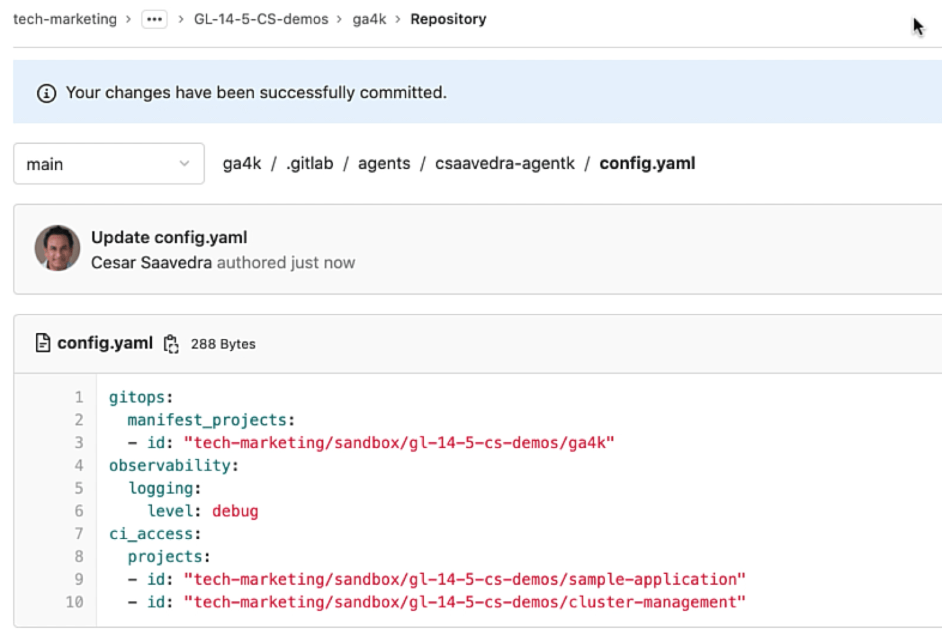Screen dimensions: 942x638
Task: Open the agents folder from the file path
Action: pyautogui.click(x=384, y=163)
